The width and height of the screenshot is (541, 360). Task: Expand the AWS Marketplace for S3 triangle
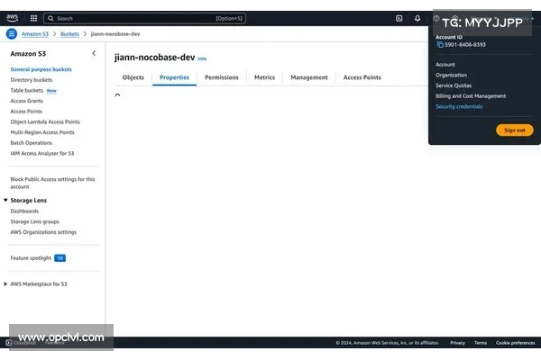[5, 283]
